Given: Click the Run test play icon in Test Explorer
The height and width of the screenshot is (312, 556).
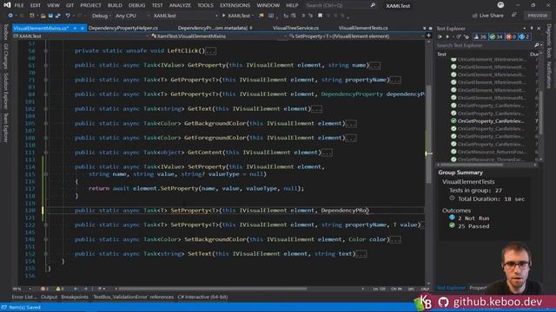Looking at the screenshot, I should pyautogui.click(x=447, y=36).
